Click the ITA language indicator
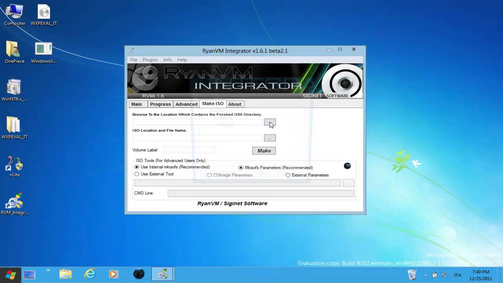Screen dimensions: 503x283 point(457,275)
